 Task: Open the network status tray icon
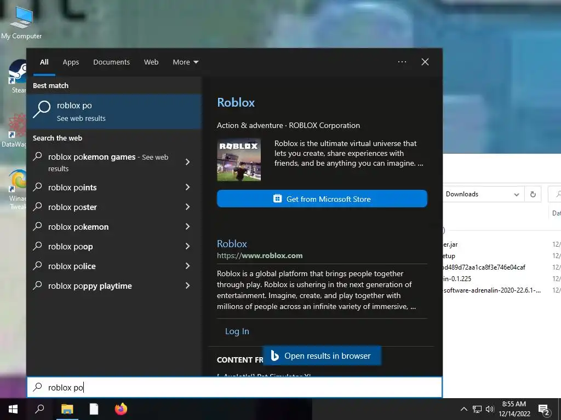(477, 409)
